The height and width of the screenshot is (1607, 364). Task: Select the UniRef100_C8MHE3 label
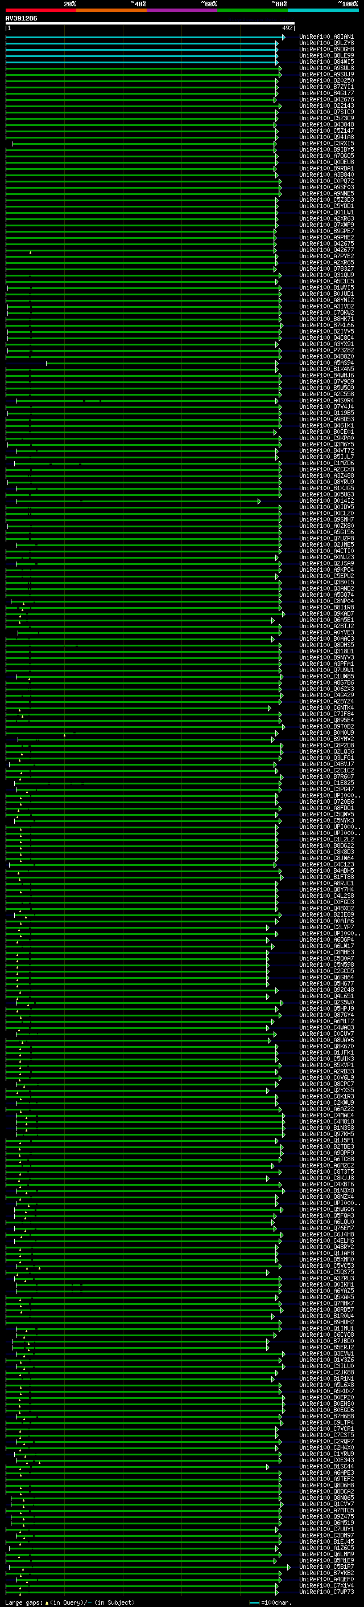pos(326,952)
